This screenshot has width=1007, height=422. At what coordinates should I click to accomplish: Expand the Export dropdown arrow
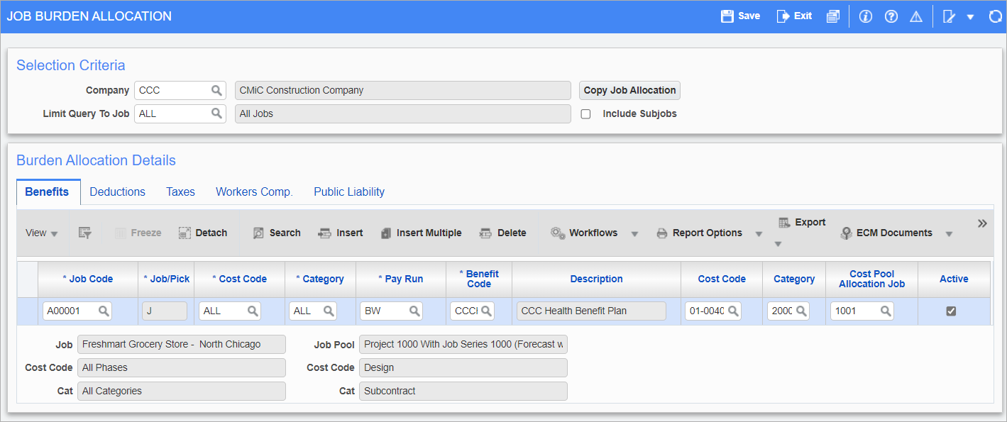[778, 243]
